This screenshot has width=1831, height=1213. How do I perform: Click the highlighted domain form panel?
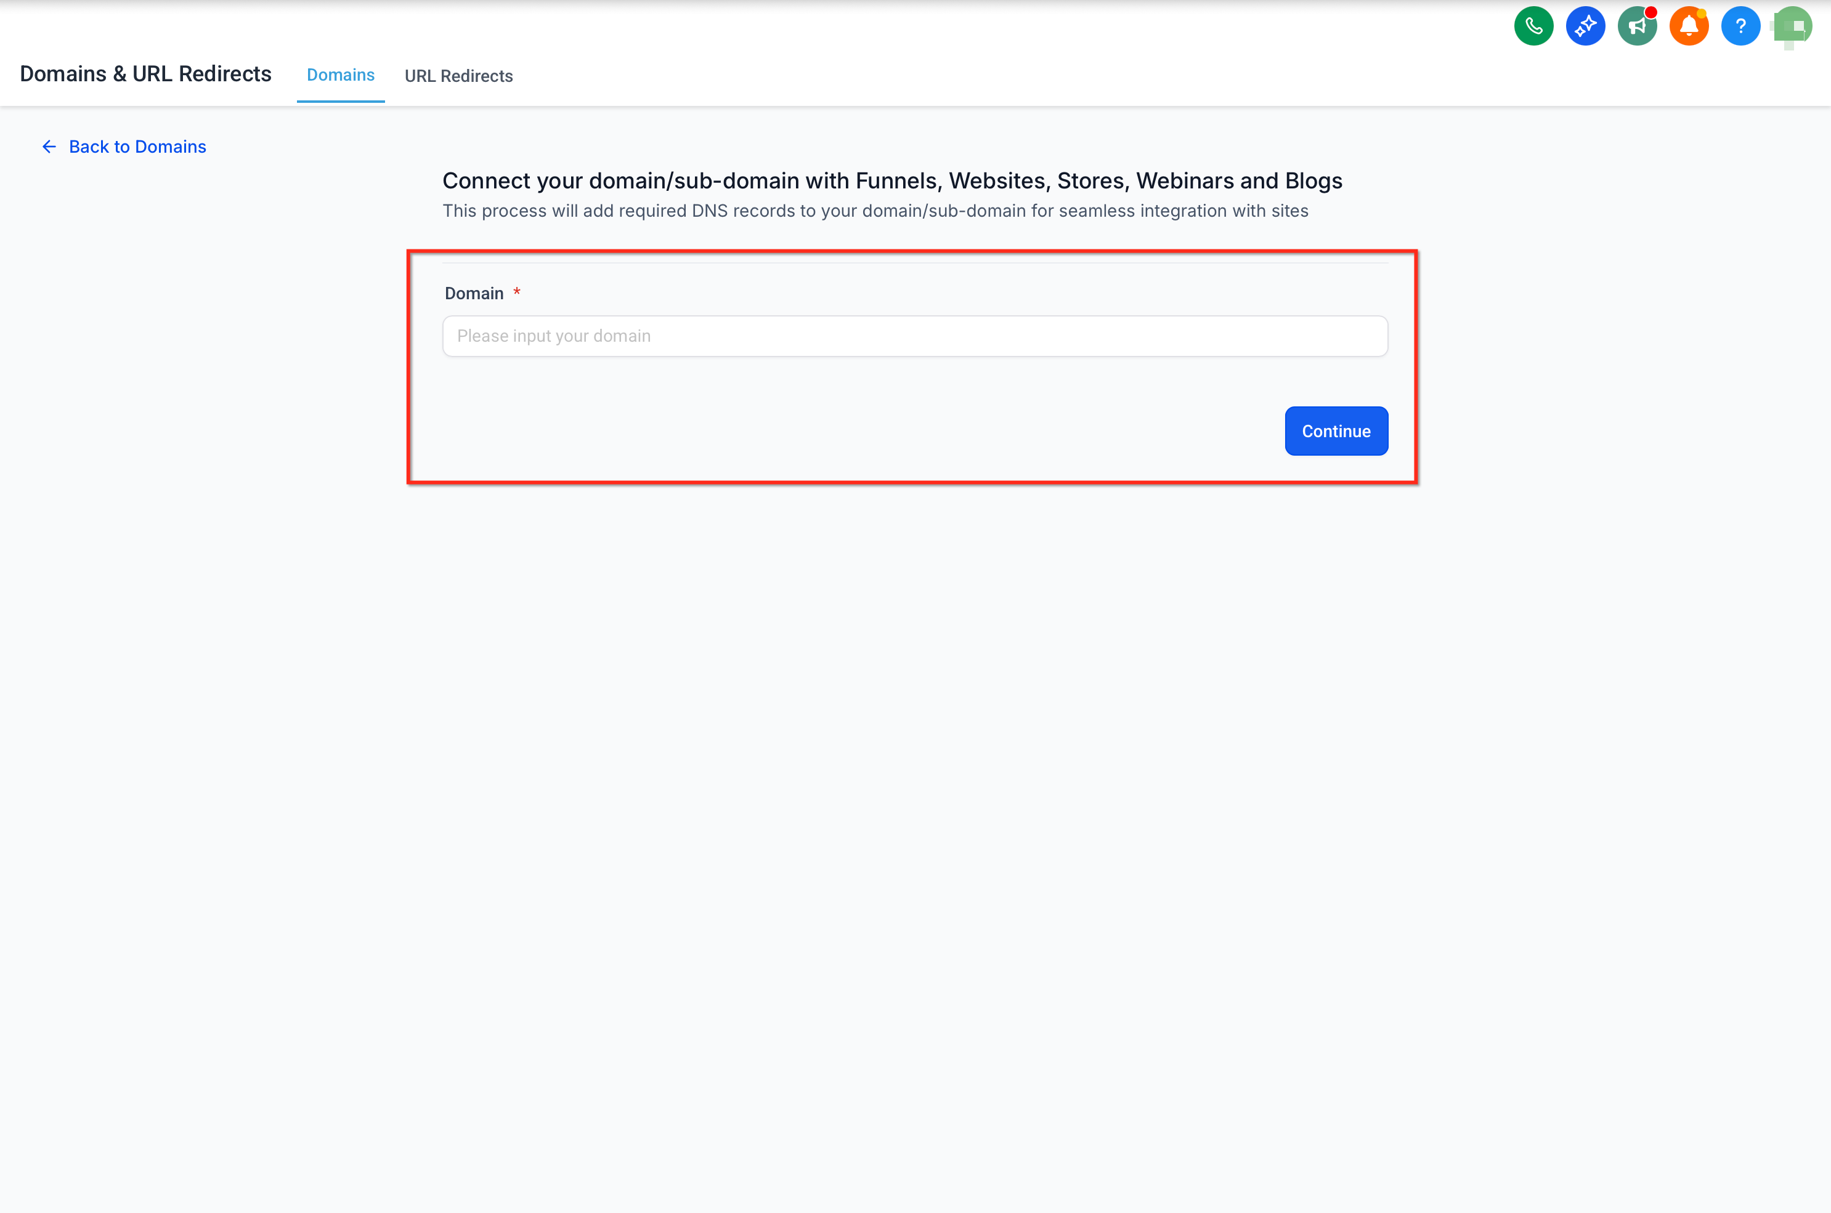click(912, 367)
